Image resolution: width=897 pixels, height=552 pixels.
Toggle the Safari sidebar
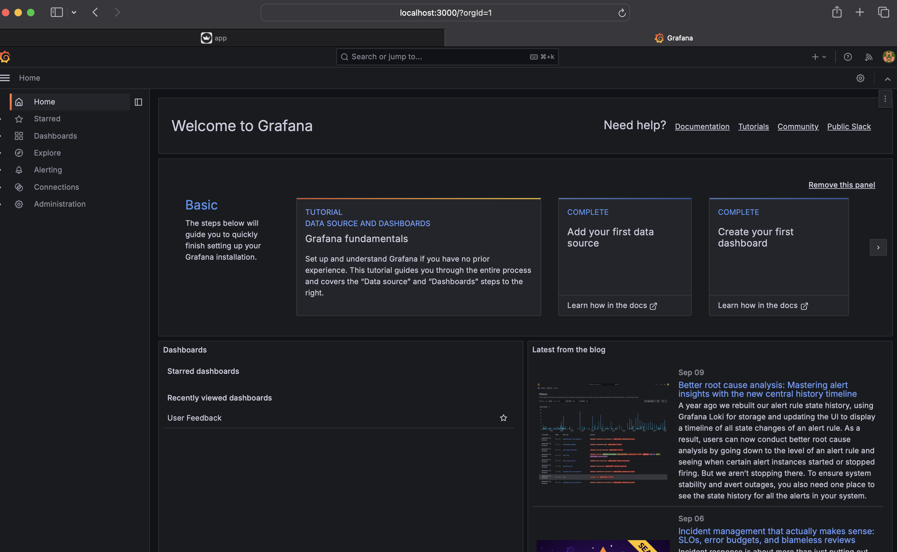click(56, 13)
